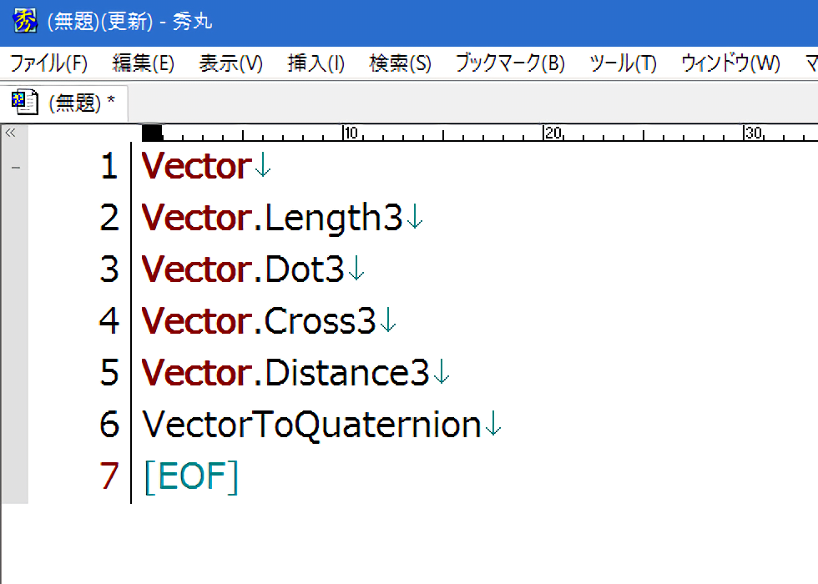This screenshot has height=584, width=818.
Task: Open the 検索(S) menu
Action: (x=400, y=63)
